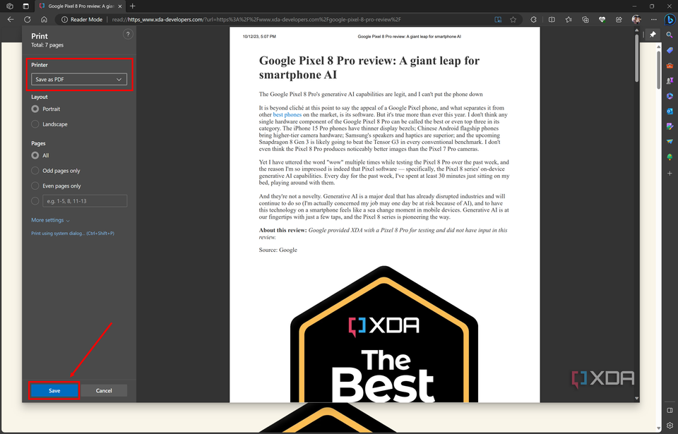The image size is (678, 434).
Task: Go to the browser home page
Action: point(44,20)
